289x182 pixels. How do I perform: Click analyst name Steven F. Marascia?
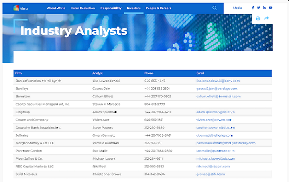click(x=106, y=104)
